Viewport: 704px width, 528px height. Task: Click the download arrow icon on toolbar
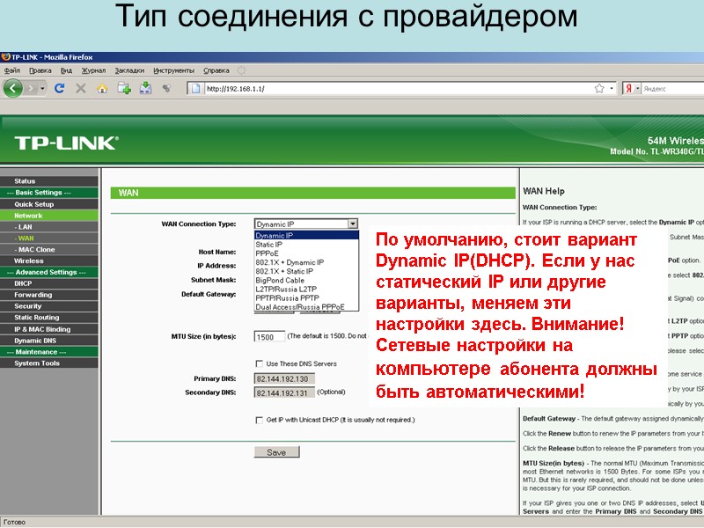(146, 87)
